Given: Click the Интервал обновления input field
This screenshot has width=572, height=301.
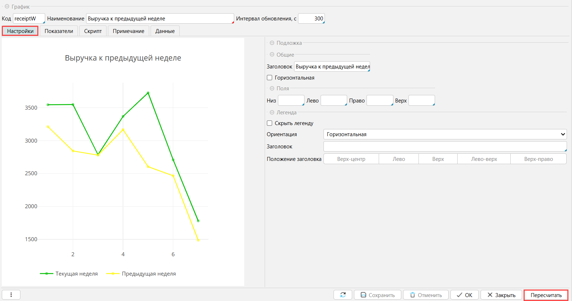Looking at the screenshot, I should click(x=311, y=19).
